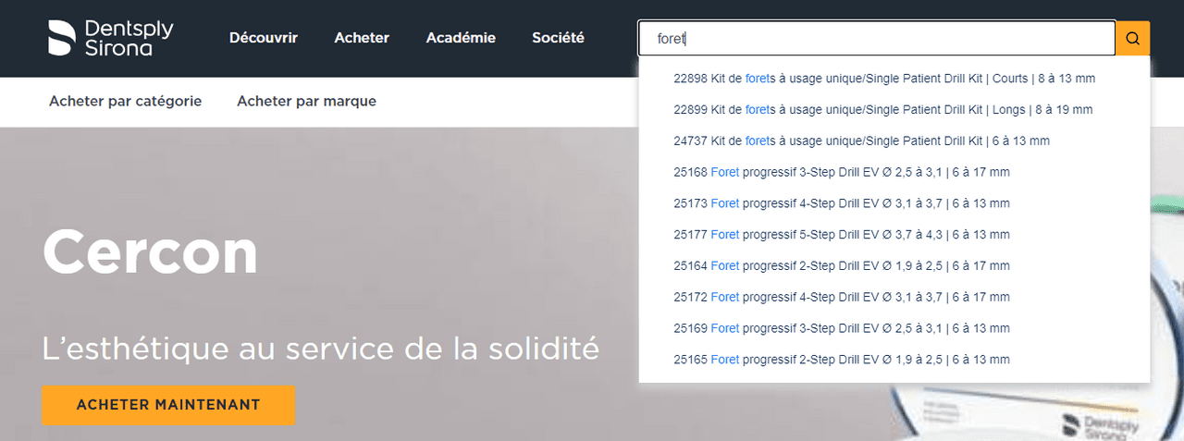
Task: Select suggestion 22898 drill kit Courts
Action: pyautogui.click(x=884, y=79)
